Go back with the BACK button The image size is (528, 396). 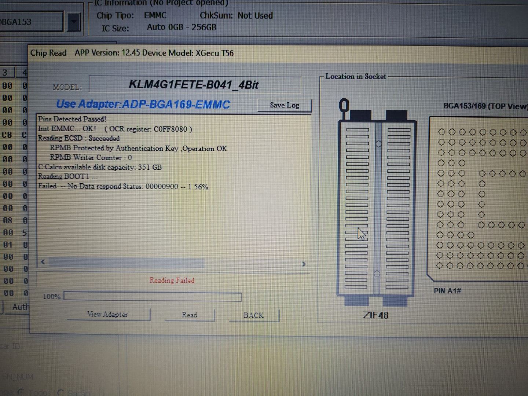coord(254,315)
